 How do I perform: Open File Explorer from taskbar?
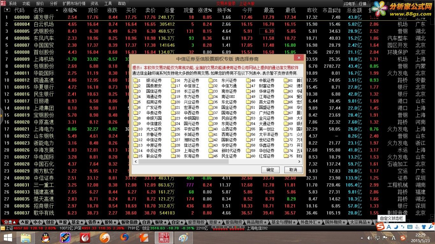(25, 237)
